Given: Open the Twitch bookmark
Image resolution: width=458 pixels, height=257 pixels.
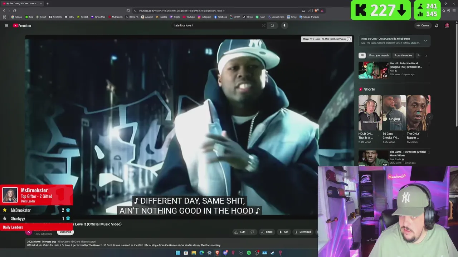Looking at the screenshot, I should pos(175,17).
